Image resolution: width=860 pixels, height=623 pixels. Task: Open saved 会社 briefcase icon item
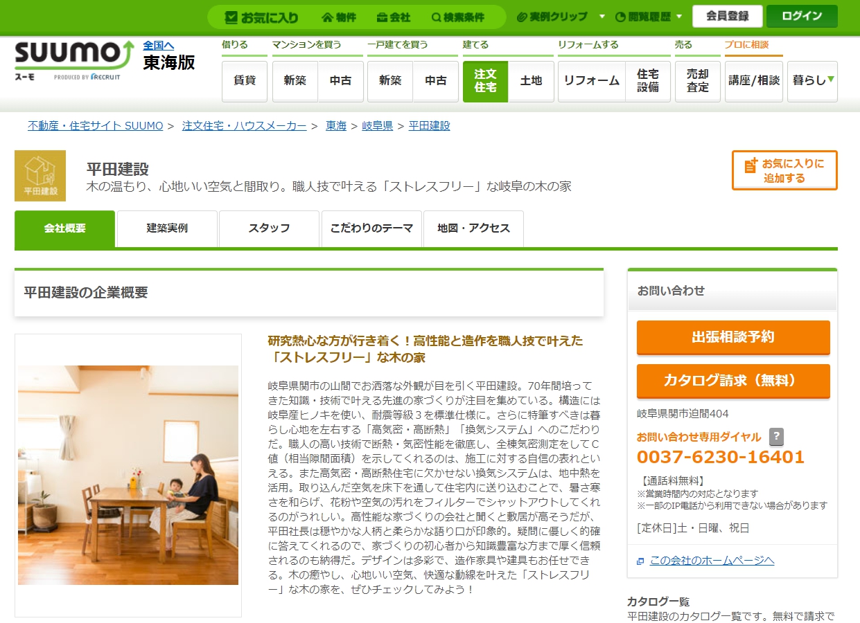[x=394, y=17]
